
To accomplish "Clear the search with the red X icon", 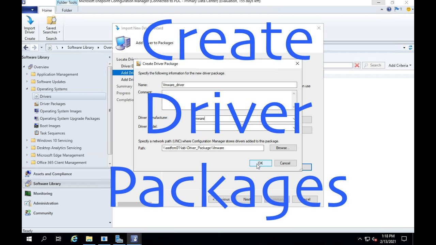I will click(x=357, y=65).
